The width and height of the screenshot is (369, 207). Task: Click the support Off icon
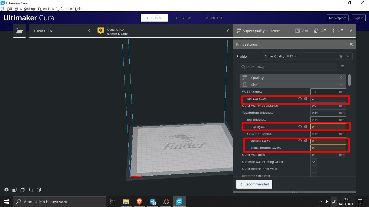pos(316,31)
